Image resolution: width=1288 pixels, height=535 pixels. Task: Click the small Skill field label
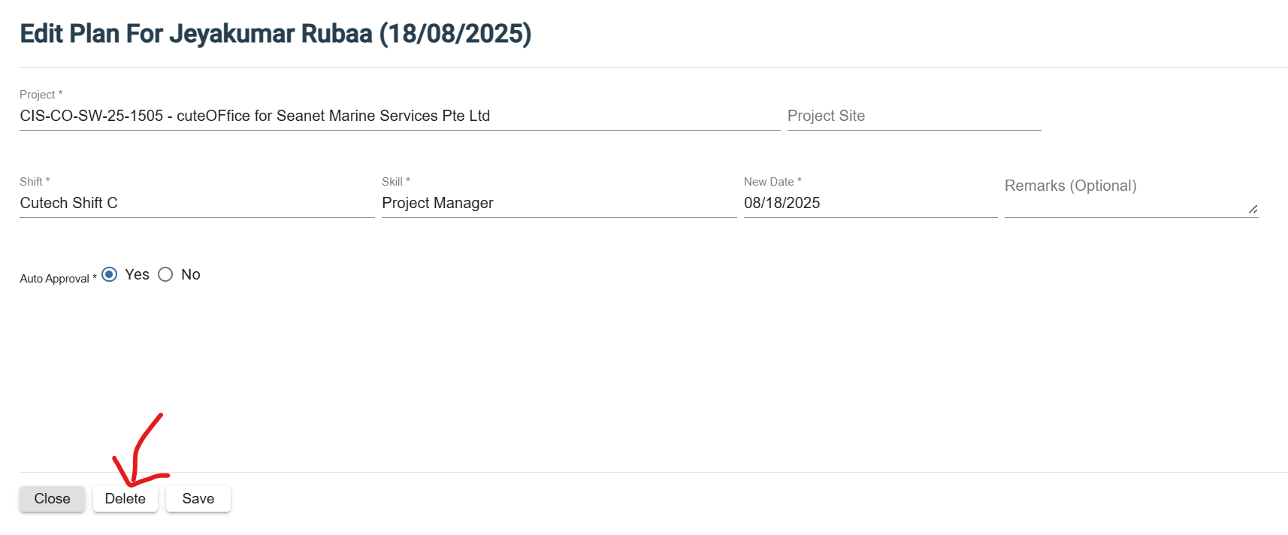coord(392,182)
